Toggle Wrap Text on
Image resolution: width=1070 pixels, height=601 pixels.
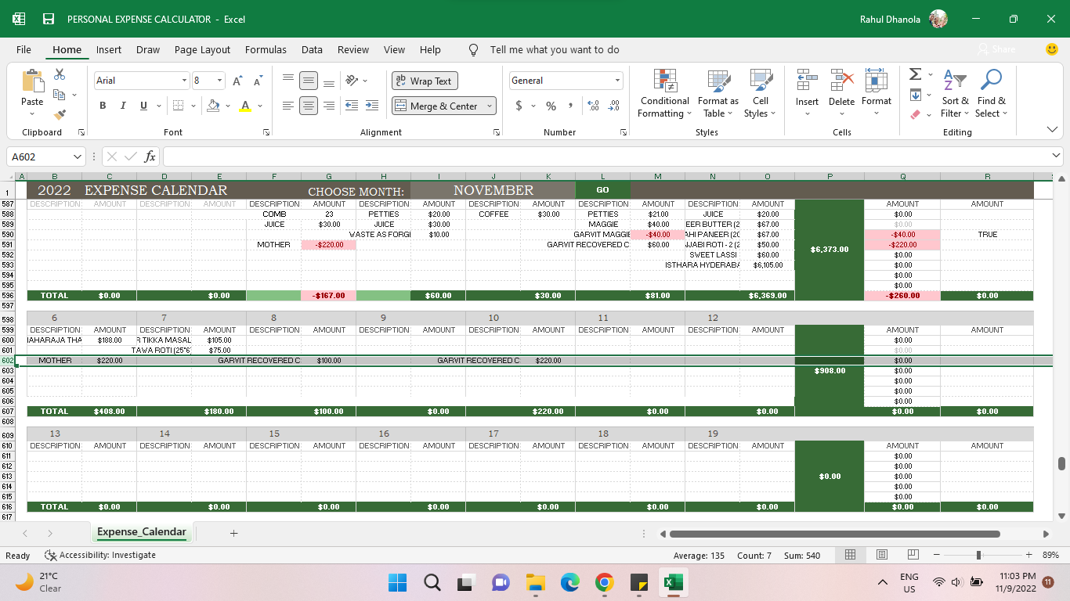pos(425,81)
